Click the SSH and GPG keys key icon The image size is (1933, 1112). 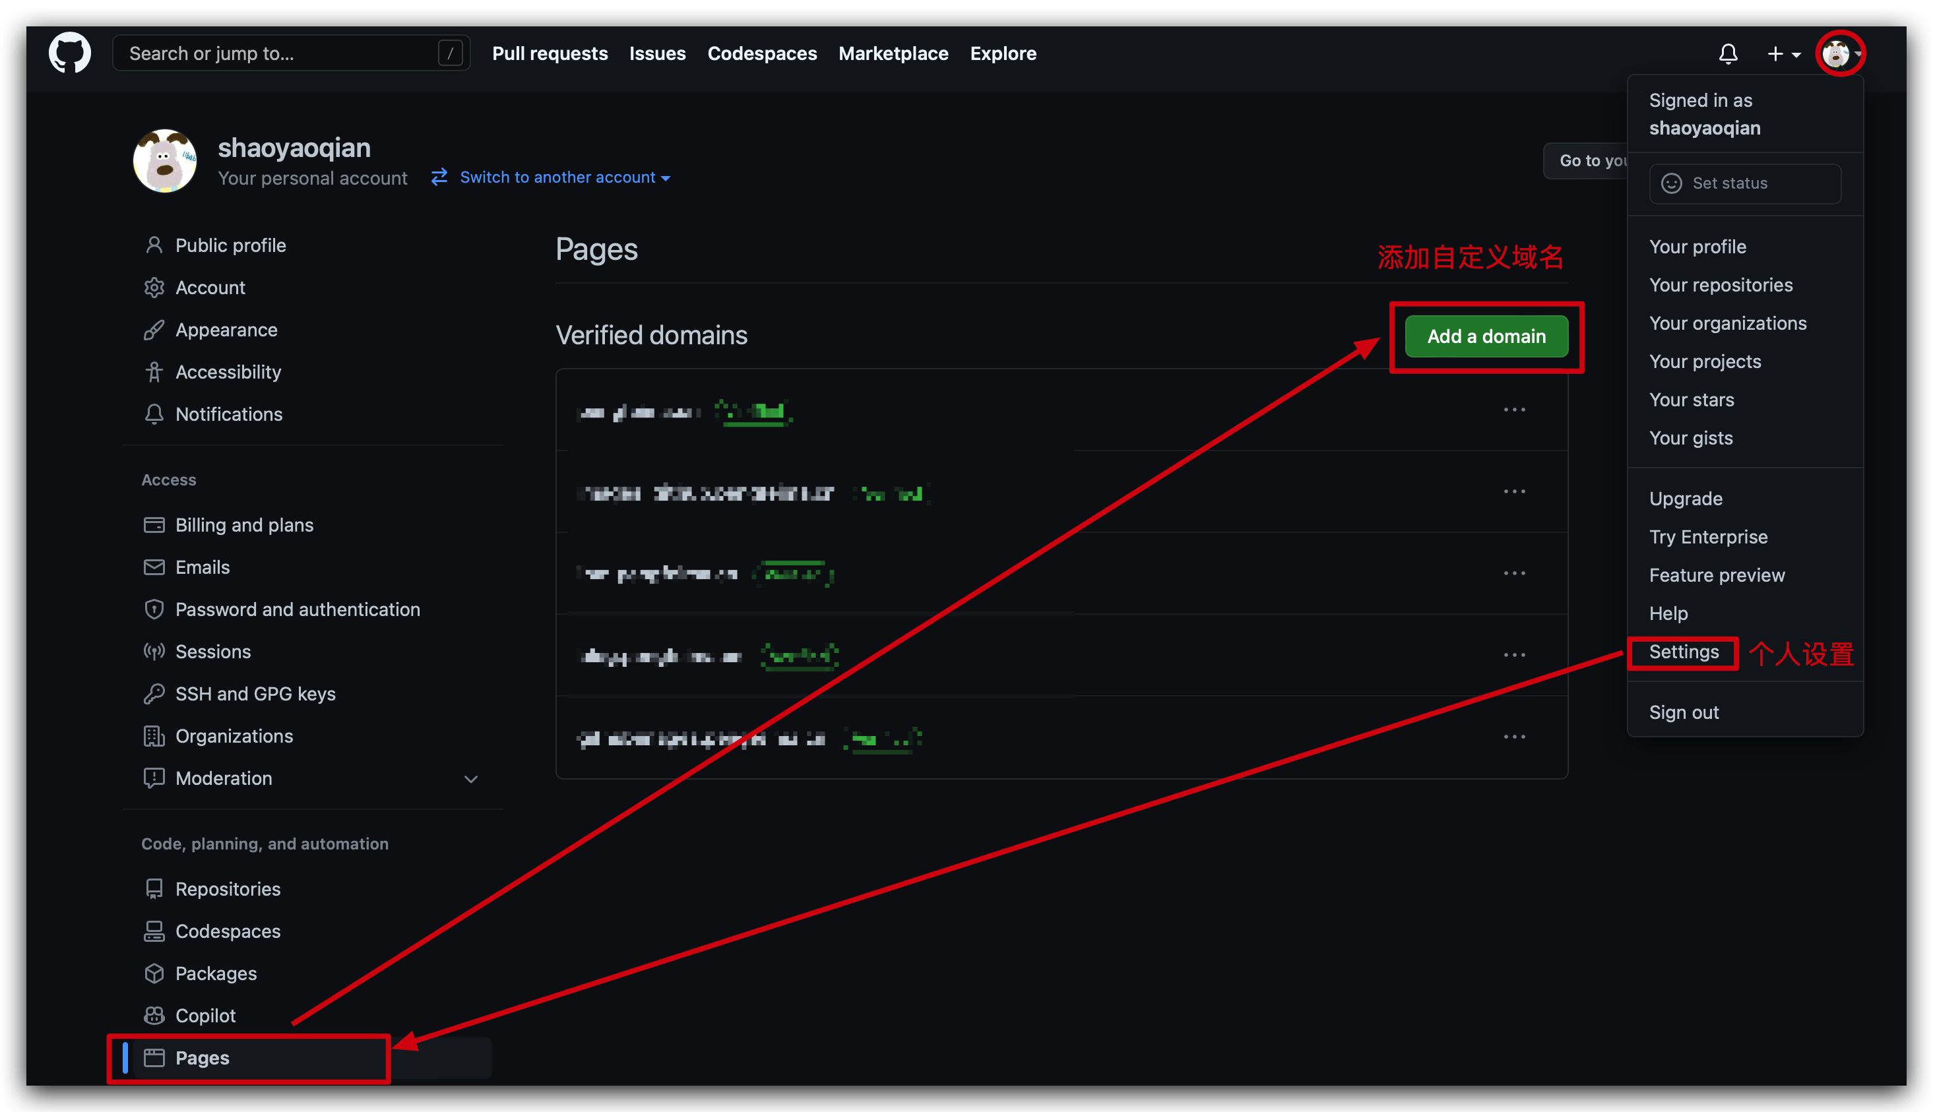pyautogui.click(x=154, y=693)
